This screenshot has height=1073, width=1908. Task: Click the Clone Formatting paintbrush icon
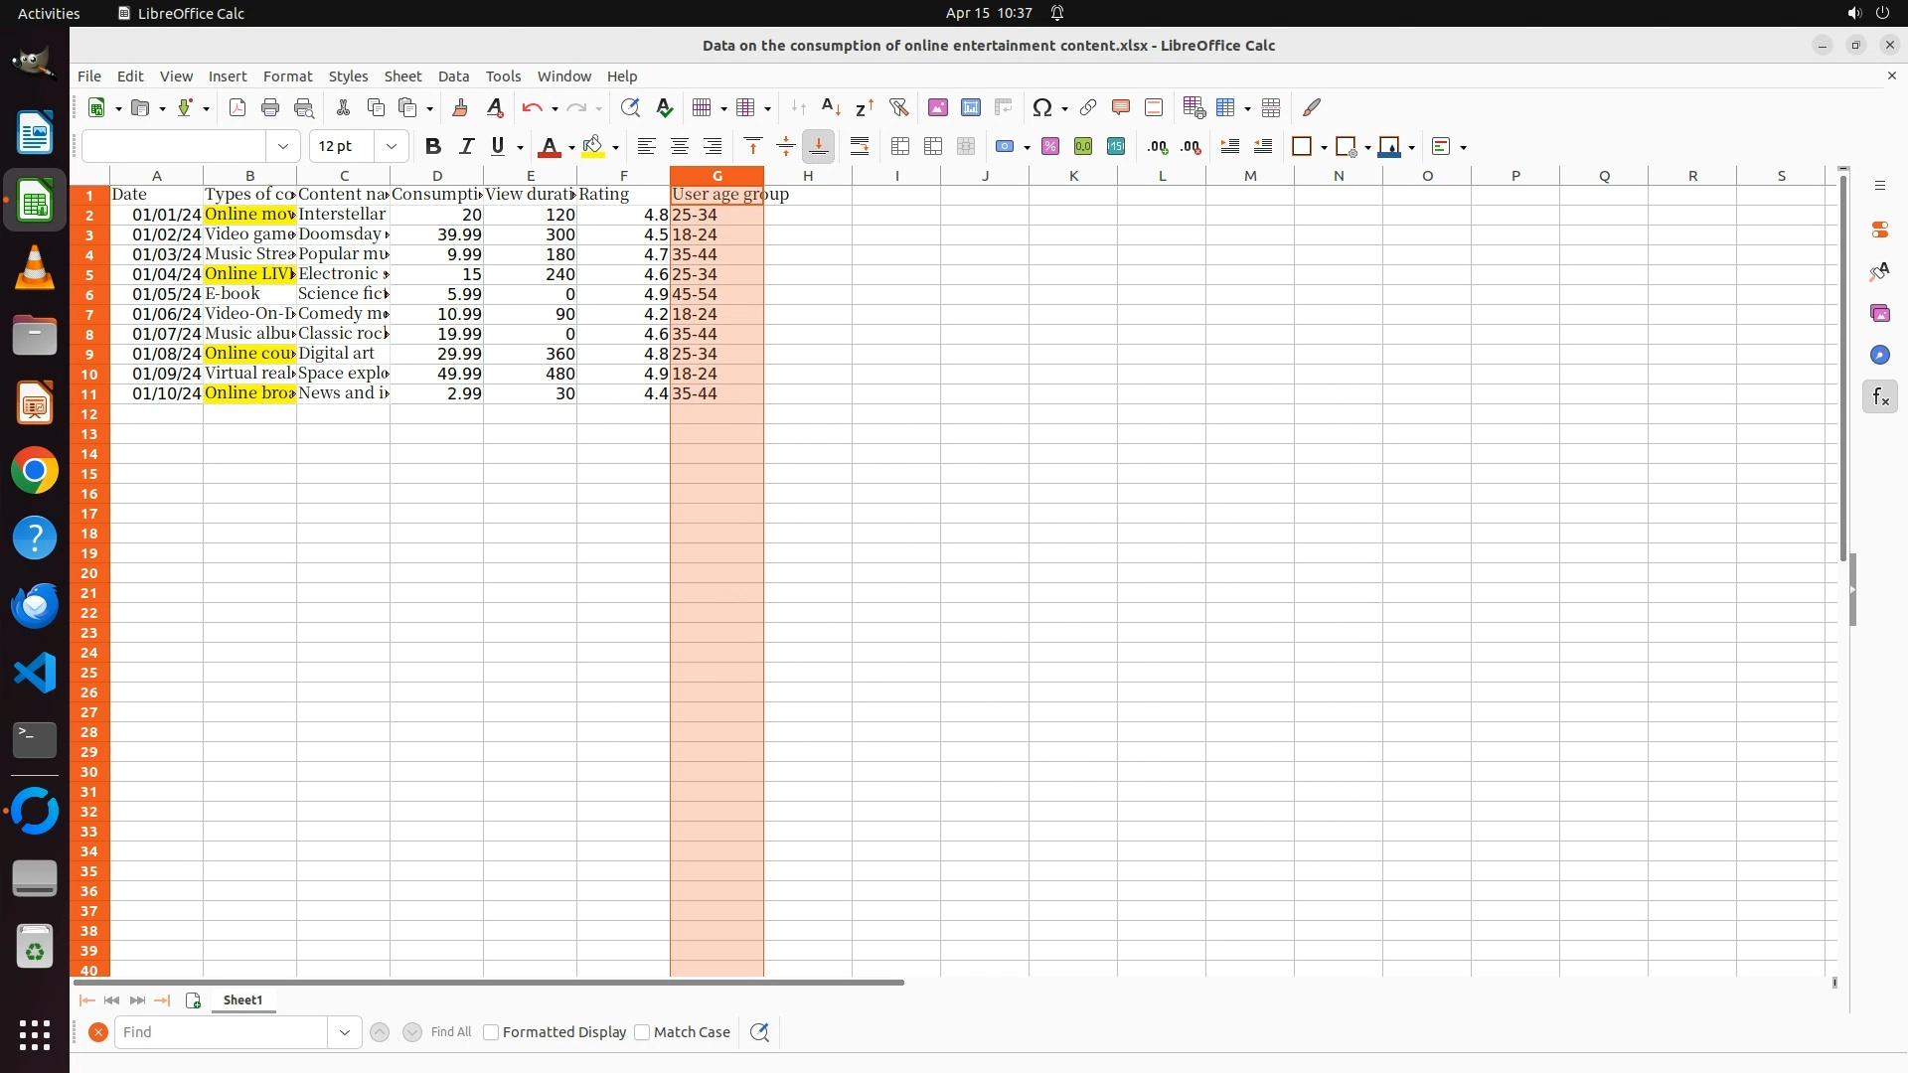[x=459, y=107]
